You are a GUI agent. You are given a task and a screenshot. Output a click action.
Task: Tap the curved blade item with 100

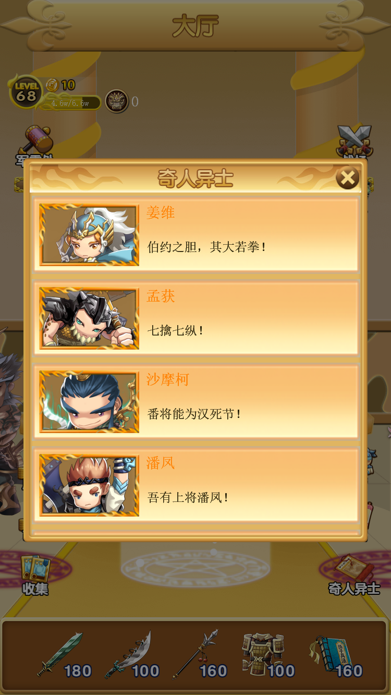point(132,655)
